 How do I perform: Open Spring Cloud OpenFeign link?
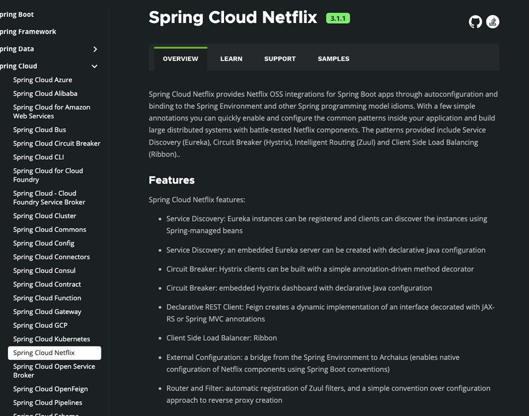click(x=50, y=389)
